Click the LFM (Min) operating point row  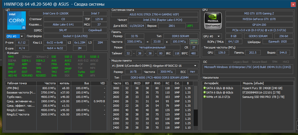tap(56, 88)
